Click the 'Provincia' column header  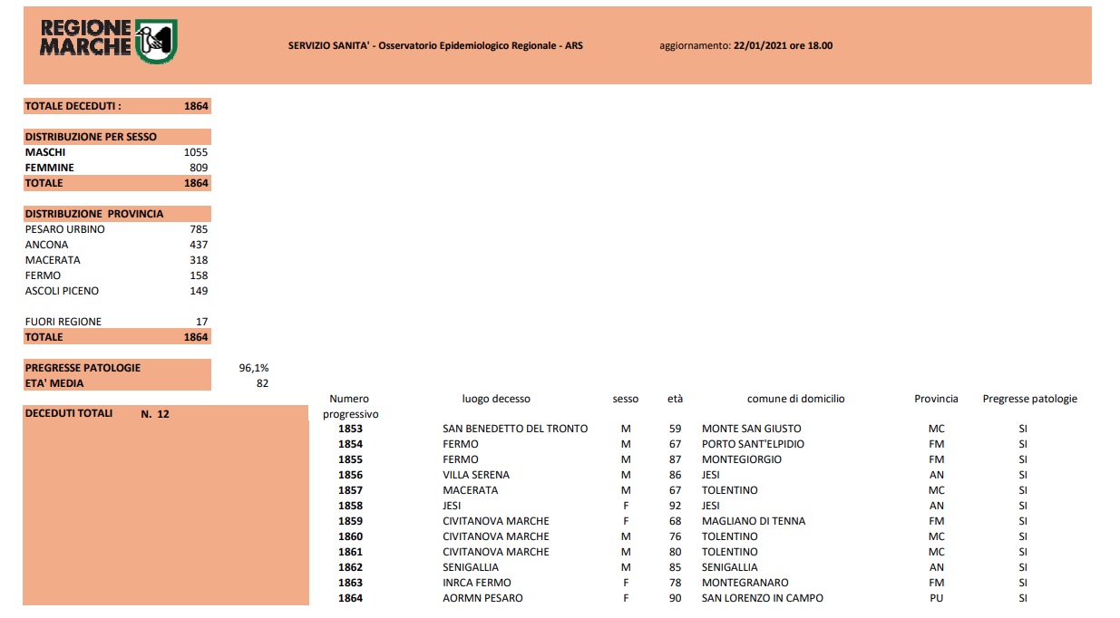936,399
